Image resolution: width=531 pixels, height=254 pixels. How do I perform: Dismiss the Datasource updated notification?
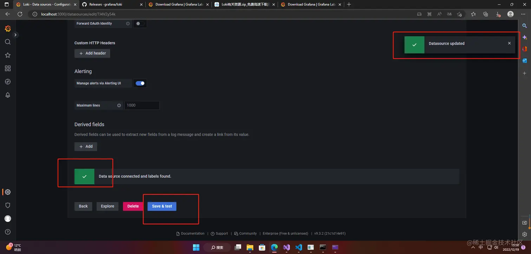click(x=509, y=44)
